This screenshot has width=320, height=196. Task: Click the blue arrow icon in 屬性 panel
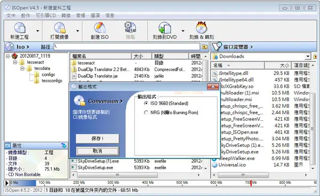[x=64, y=145]
